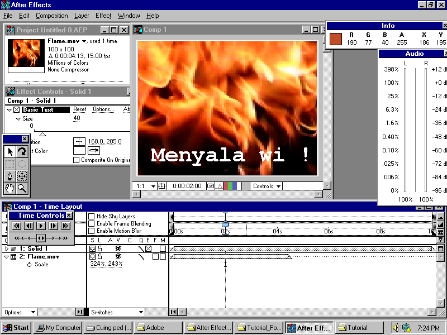This screenshot has height=335, width=447.
Task: Toggle the safe zones icon in Comp 1
Action: [161, 186]
